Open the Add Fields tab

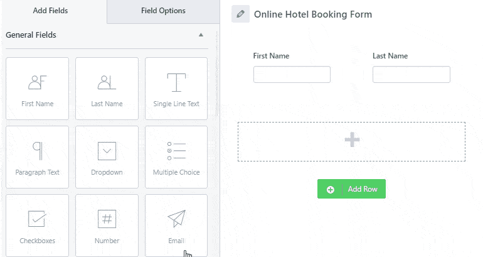51,11
